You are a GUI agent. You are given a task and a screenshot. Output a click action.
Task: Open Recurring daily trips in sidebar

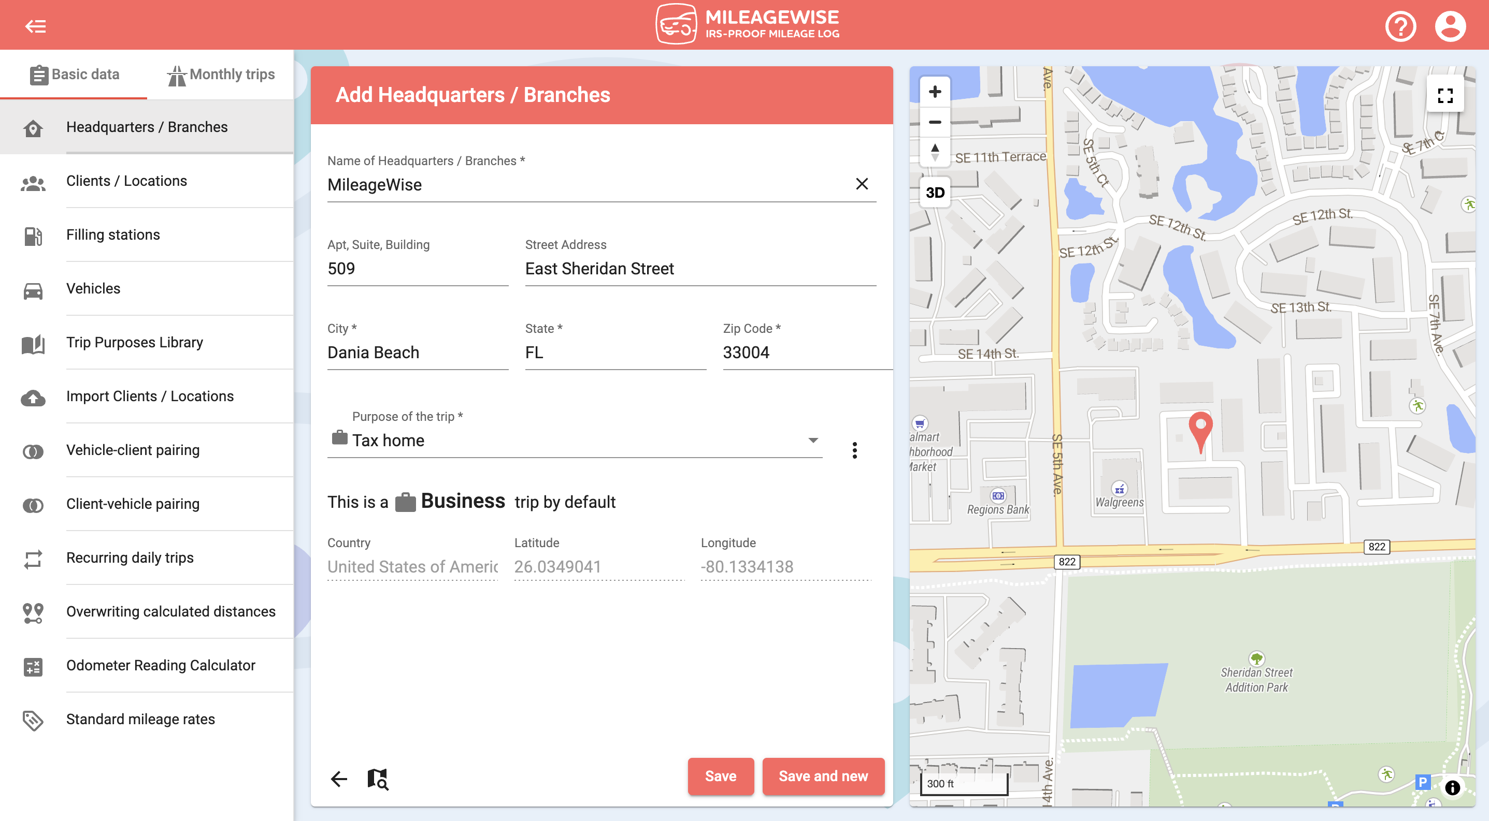147,558
